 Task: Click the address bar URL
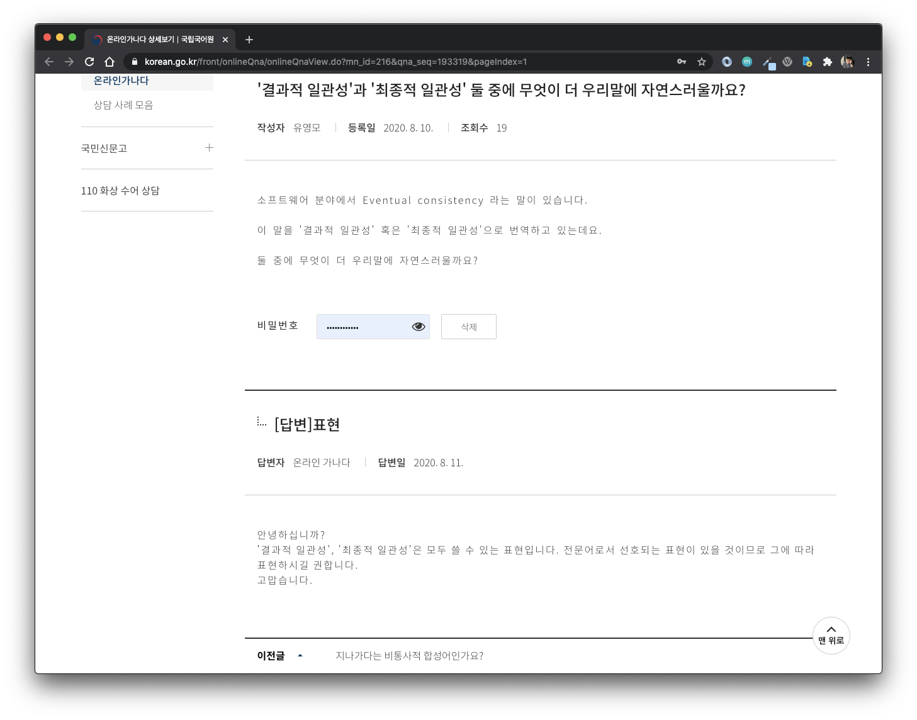coord(335,62)
